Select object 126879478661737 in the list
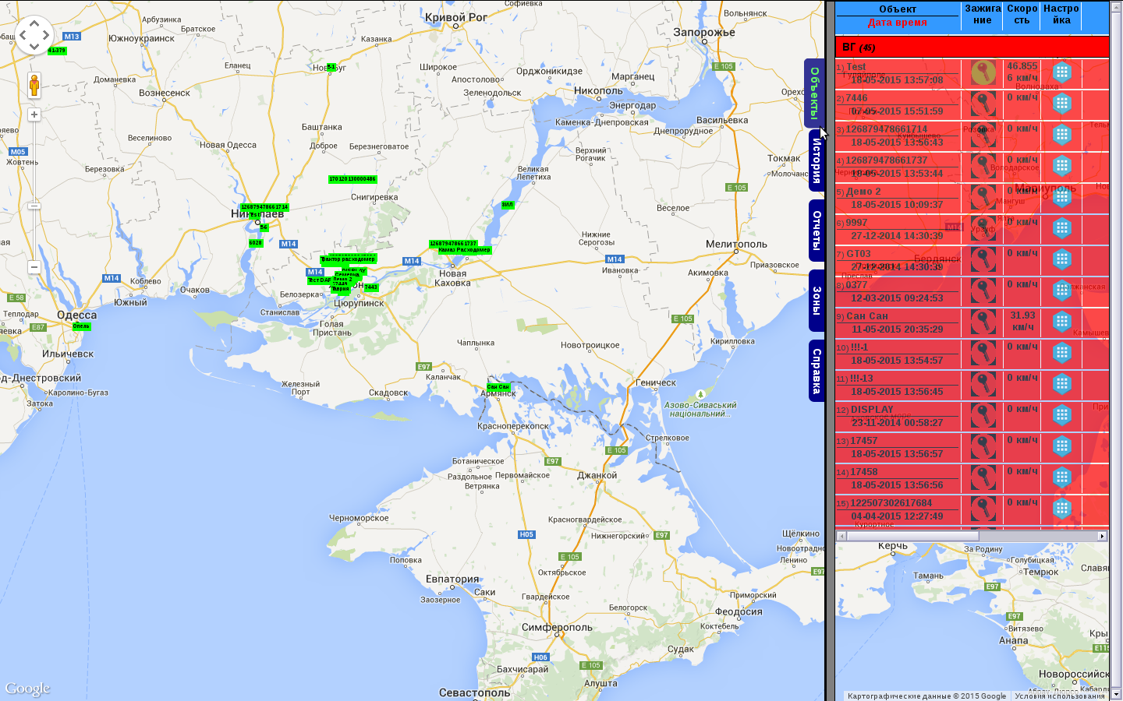 point(887,160)
